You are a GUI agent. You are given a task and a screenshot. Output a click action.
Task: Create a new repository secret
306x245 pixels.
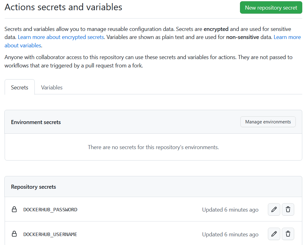(x=271, y=8)
